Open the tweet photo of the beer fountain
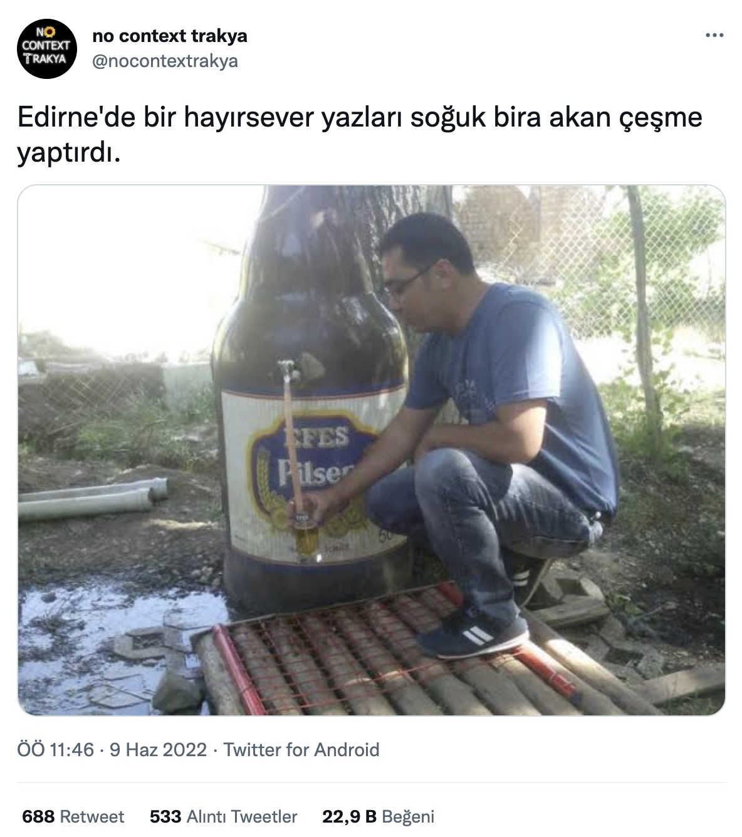Screen dimensions: 742x837 pos(371,450)
